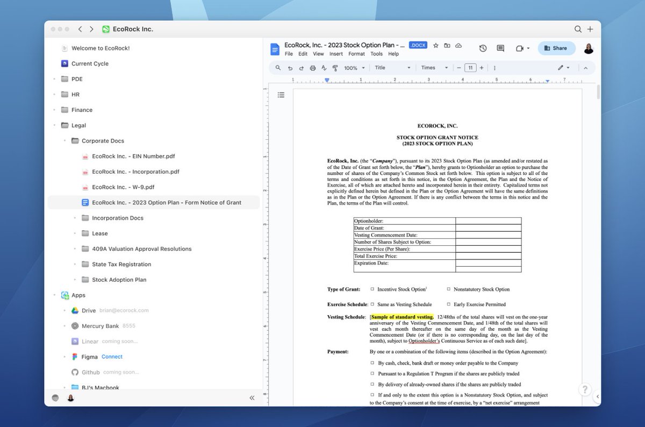Screen dimensions: 645x427
Task: Check the delivery of already-owned shares box
Action: click(372, 385)
